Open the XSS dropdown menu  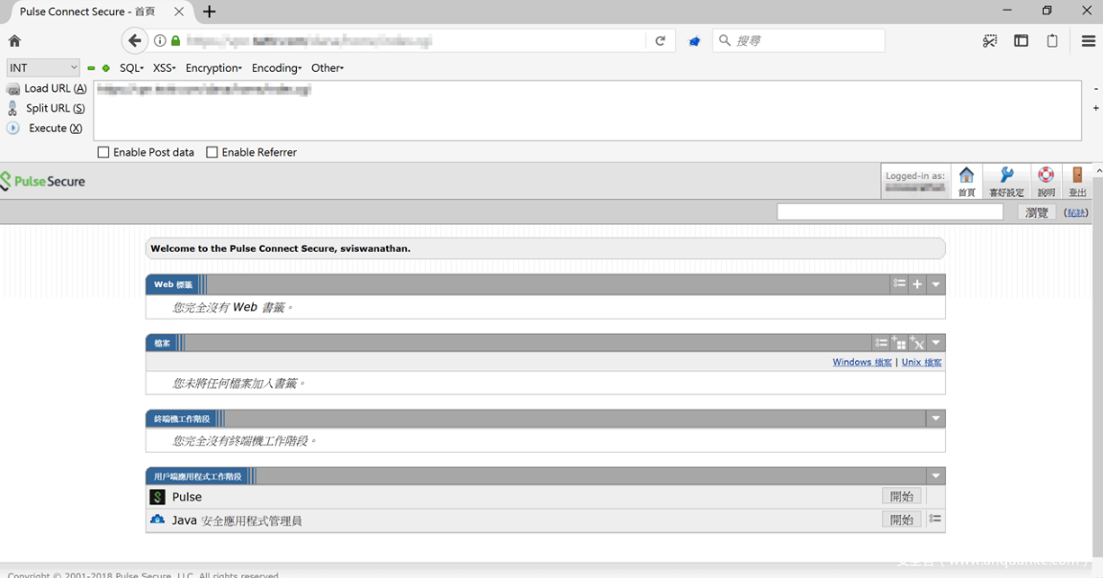point(164,68)
